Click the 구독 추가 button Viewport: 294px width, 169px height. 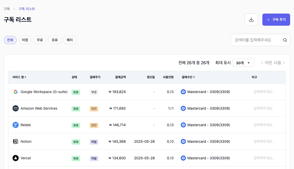point(276,20)
